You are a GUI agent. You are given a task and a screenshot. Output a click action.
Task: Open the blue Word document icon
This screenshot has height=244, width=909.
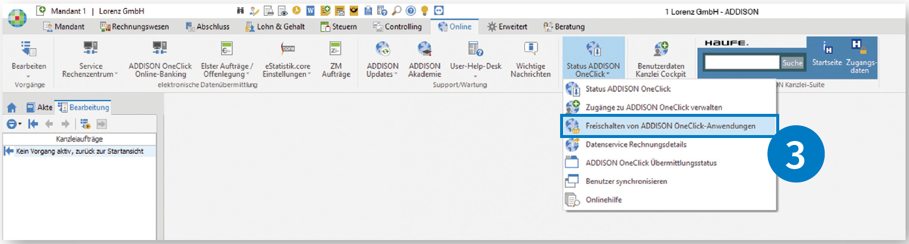point(310,10)
